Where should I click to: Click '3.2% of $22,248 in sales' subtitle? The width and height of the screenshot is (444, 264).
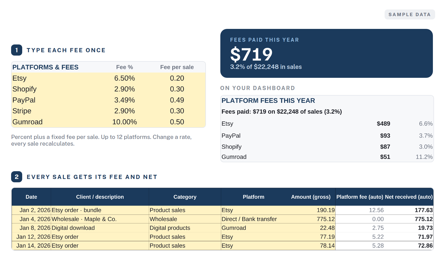[266, 67]
